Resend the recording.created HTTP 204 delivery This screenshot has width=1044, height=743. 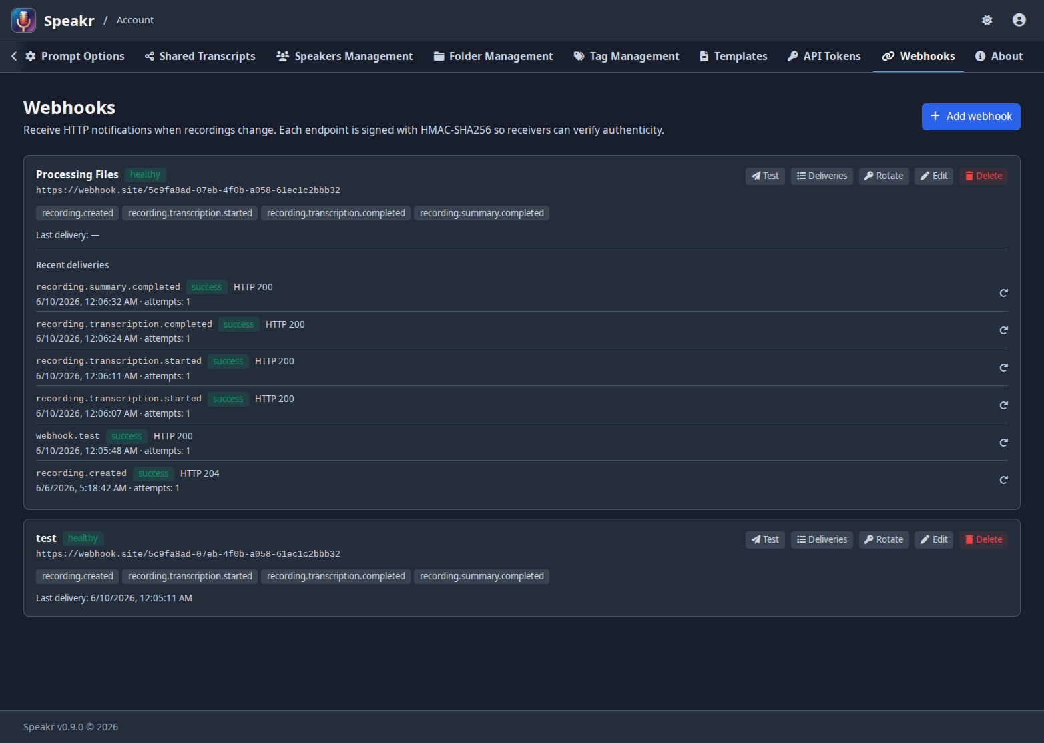click(1003, 480)
